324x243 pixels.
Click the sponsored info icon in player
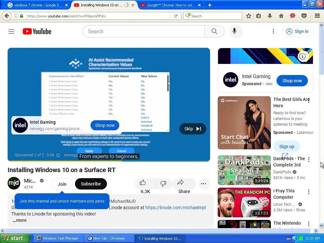point(58,155)
